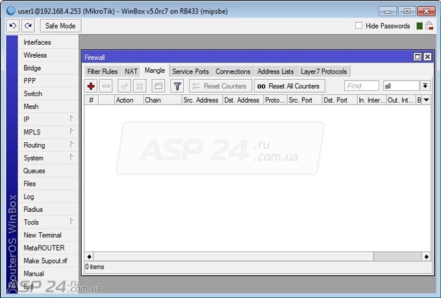This screenshot has height=298, width=441.
Task: Switch to the NAT tab
Action: (x=131, y=71)
